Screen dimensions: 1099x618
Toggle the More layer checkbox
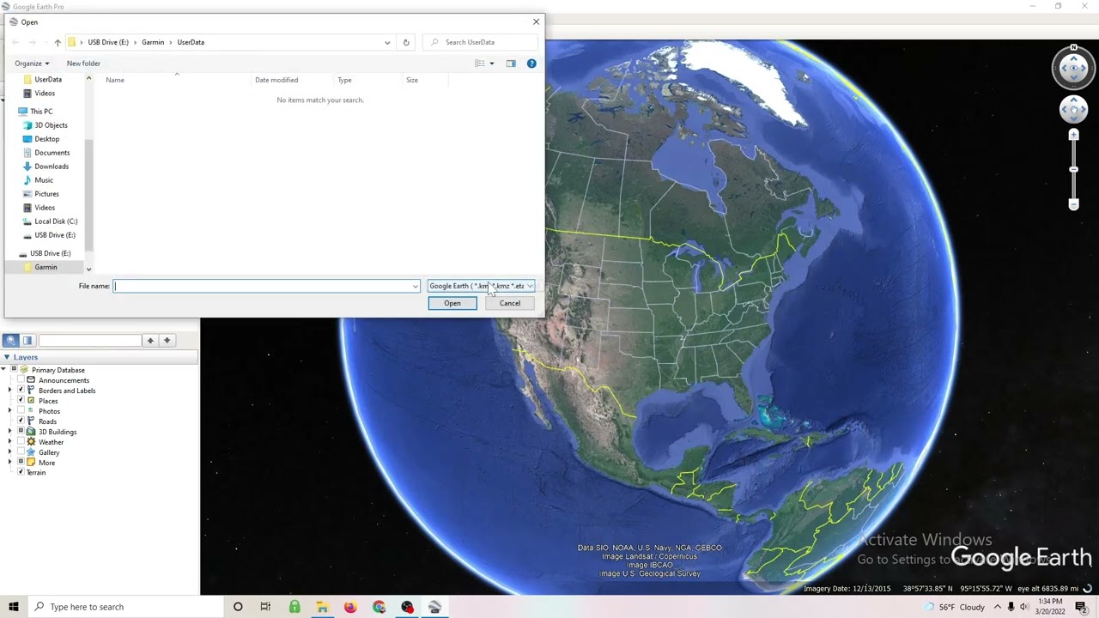click(21, 463)
